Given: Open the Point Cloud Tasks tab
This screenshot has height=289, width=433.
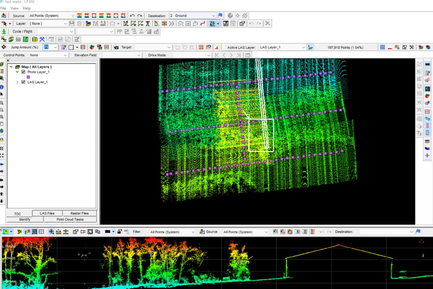Looking at the screenshot, I should click(70, 219).
